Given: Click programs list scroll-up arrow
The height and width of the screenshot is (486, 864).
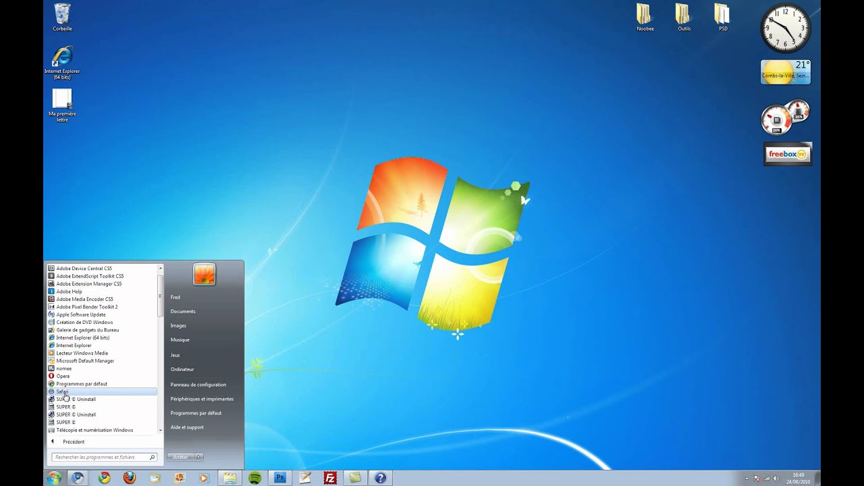Looking at the screenshot, I should tap(160, 268).
